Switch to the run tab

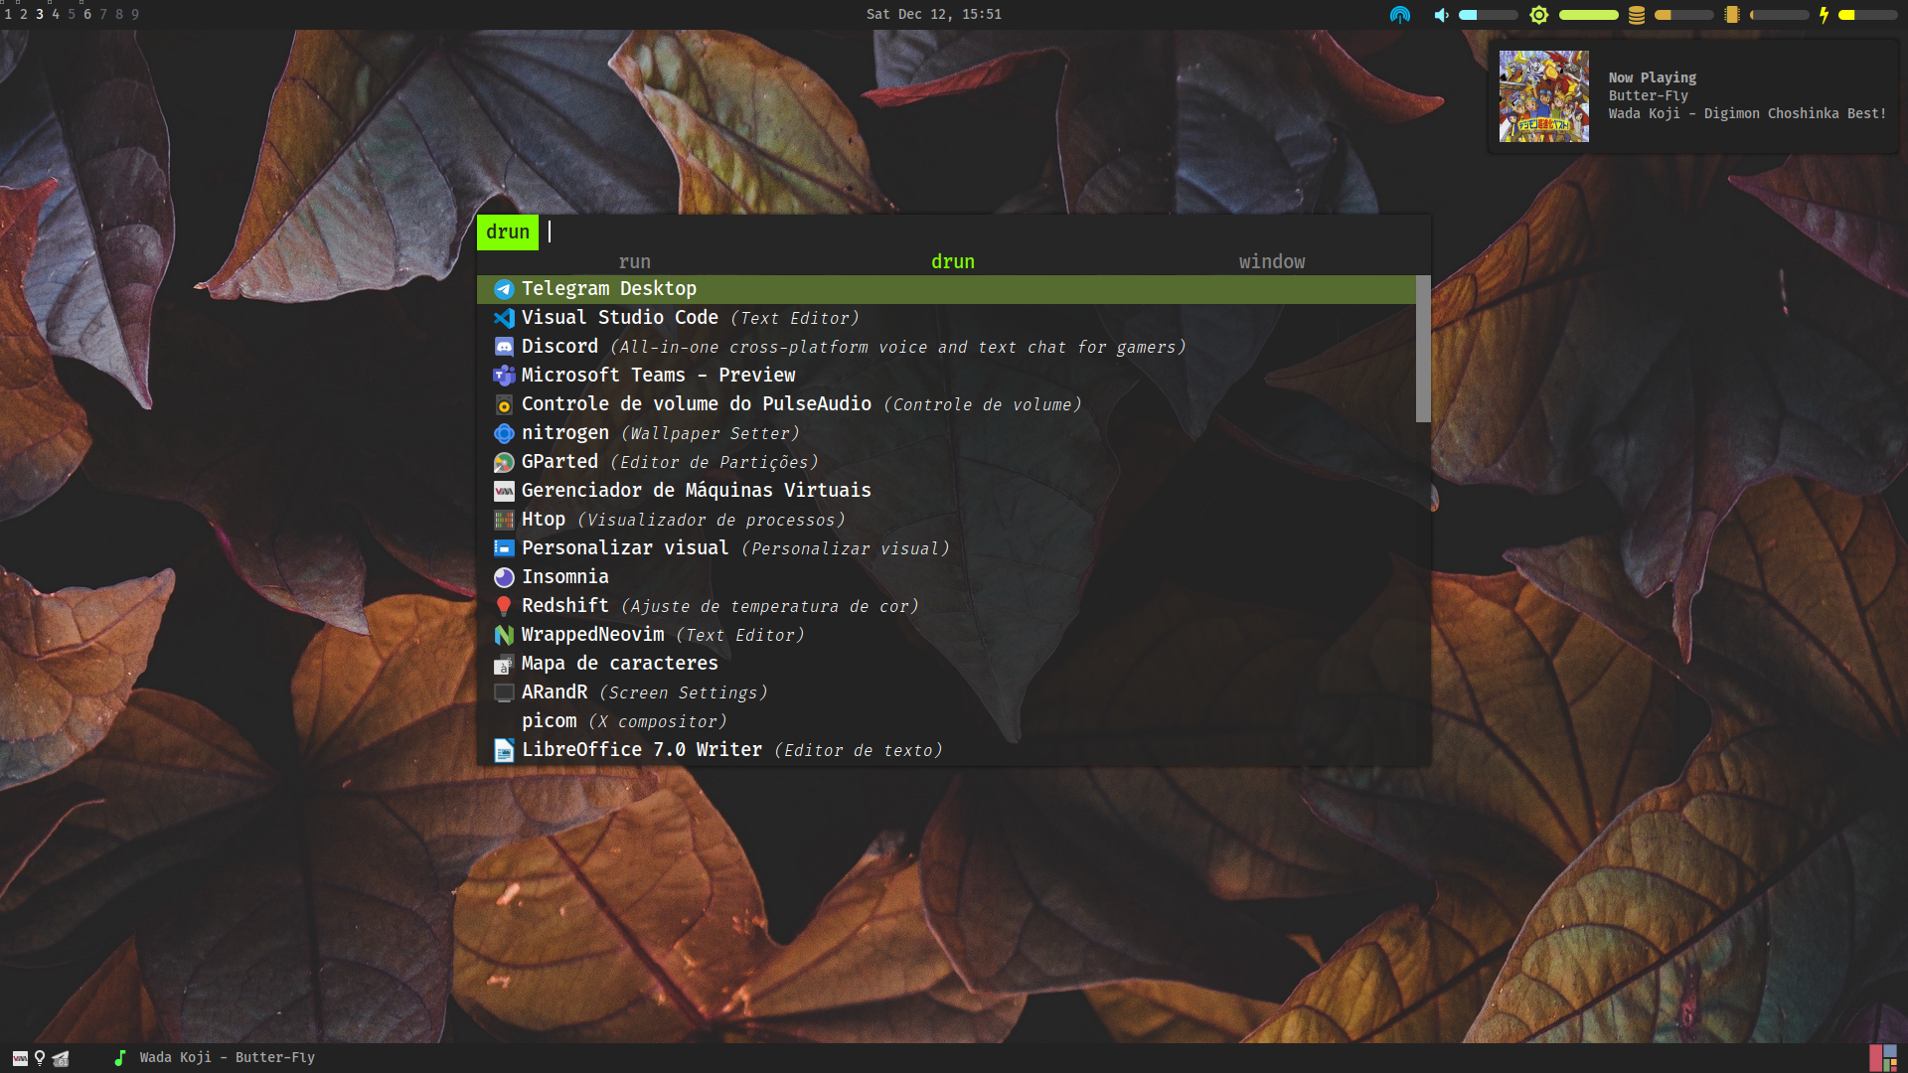(x=635, y=261)
